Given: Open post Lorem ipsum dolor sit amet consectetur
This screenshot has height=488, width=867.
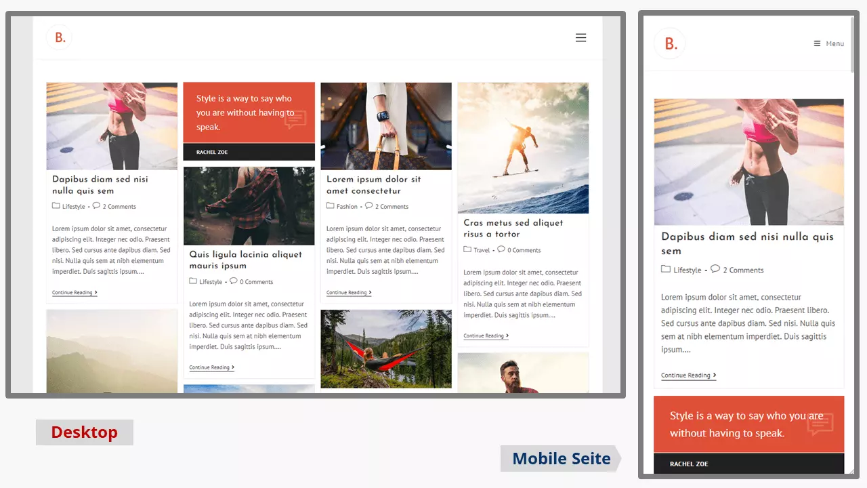Looking at the screenshot, I should pyautogui.click(x=374, y=185).
